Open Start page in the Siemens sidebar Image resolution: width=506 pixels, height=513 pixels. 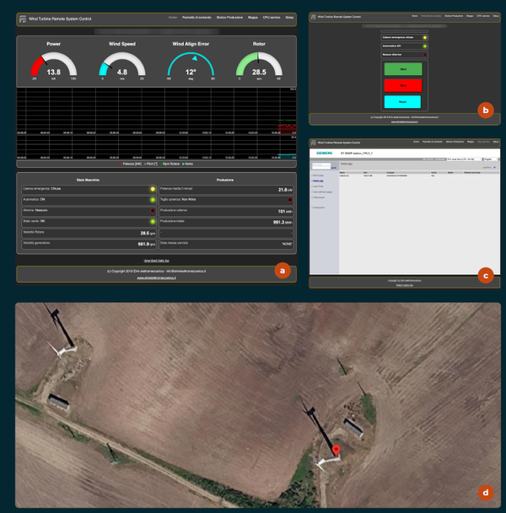click(318, 175)
